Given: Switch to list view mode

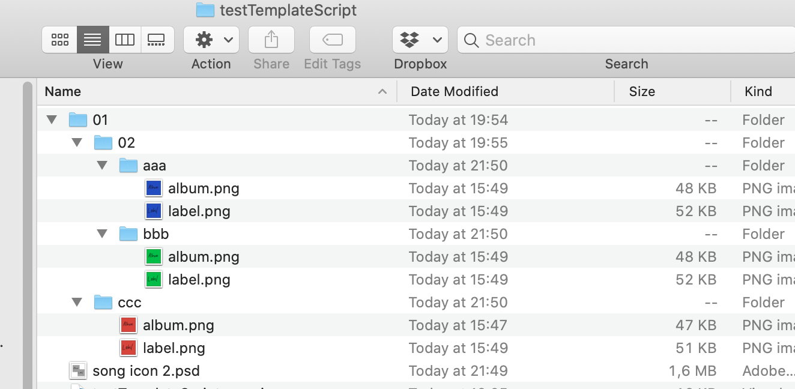Looking at the screenshot, I should (92, 40).
